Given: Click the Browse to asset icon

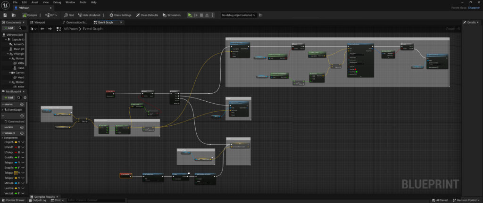Looking at the screenshot, I should (14, 15).
